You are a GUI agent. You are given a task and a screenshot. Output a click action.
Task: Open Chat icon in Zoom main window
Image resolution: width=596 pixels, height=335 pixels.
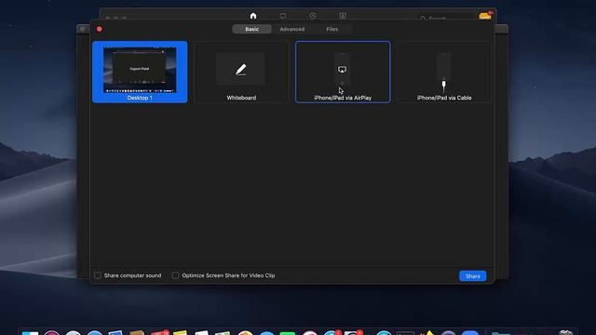point(283,16)
